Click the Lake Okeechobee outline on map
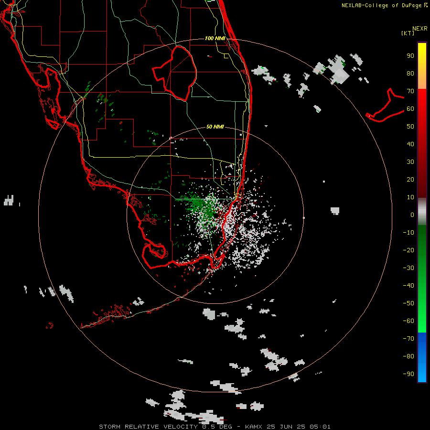430x430 pixels. click(x=174, y=73)
